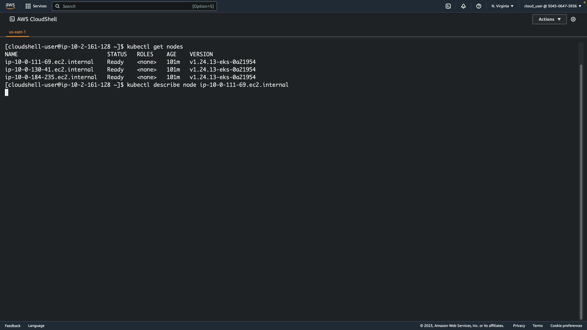
Task: Open the Language selector
Action: point(36,326)
